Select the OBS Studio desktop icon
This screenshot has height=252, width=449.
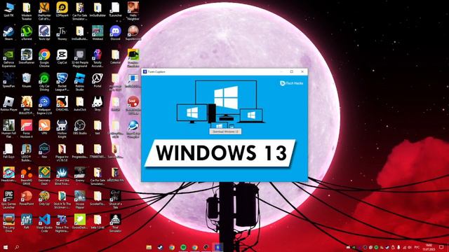pos(79,127)
